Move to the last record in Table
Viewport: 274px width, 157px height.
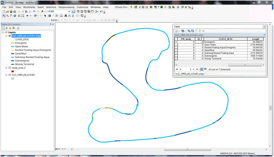[x=197, y=69]
